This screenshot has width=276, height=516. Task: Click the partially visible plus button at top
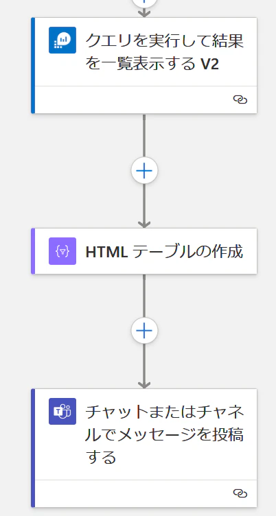(x=144, y=3)
